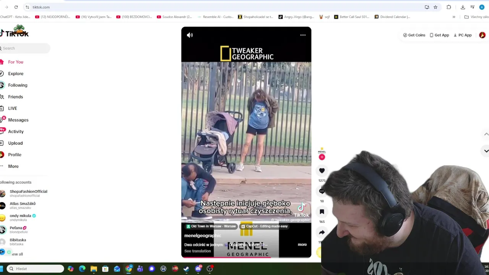
Task: Expand the hidden bookmarks chevron
Action: [454, 17]
